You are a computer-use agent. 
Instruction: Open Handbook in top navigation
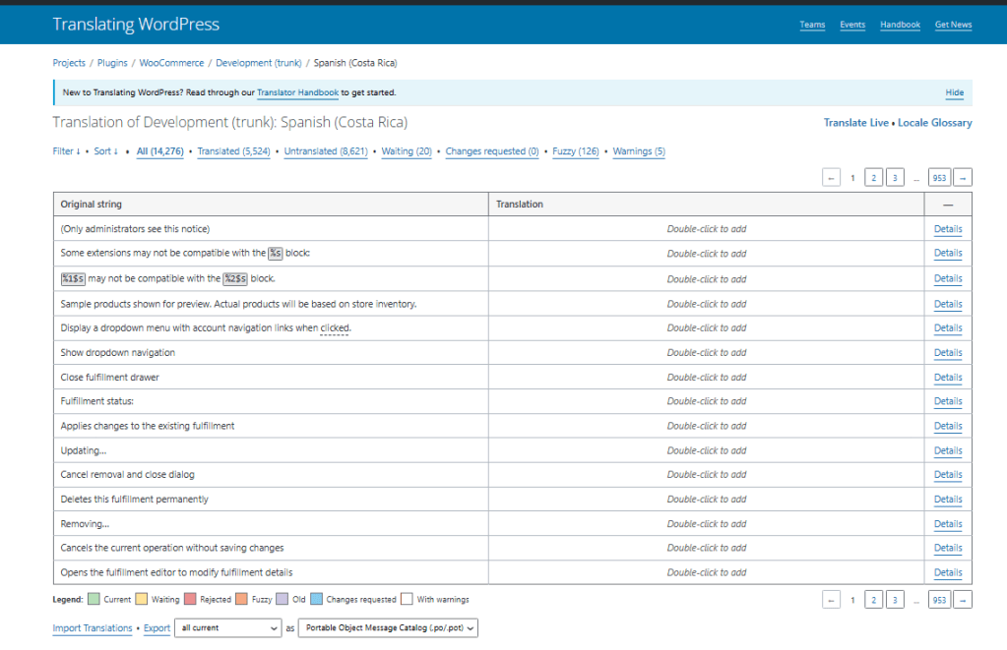click(x=900, y=25)
